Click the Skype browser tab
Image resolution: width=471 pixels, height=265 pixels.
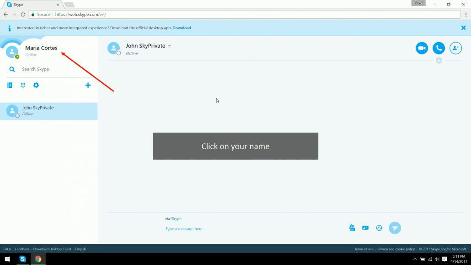32,5
